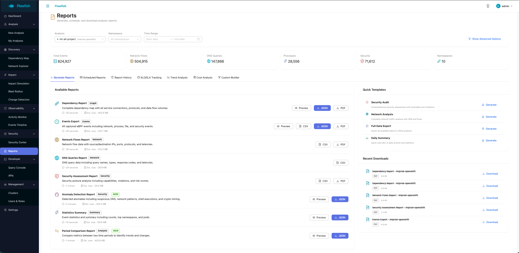Open the All namespaces dropdown
519x253 pixels.
(125, 39)
